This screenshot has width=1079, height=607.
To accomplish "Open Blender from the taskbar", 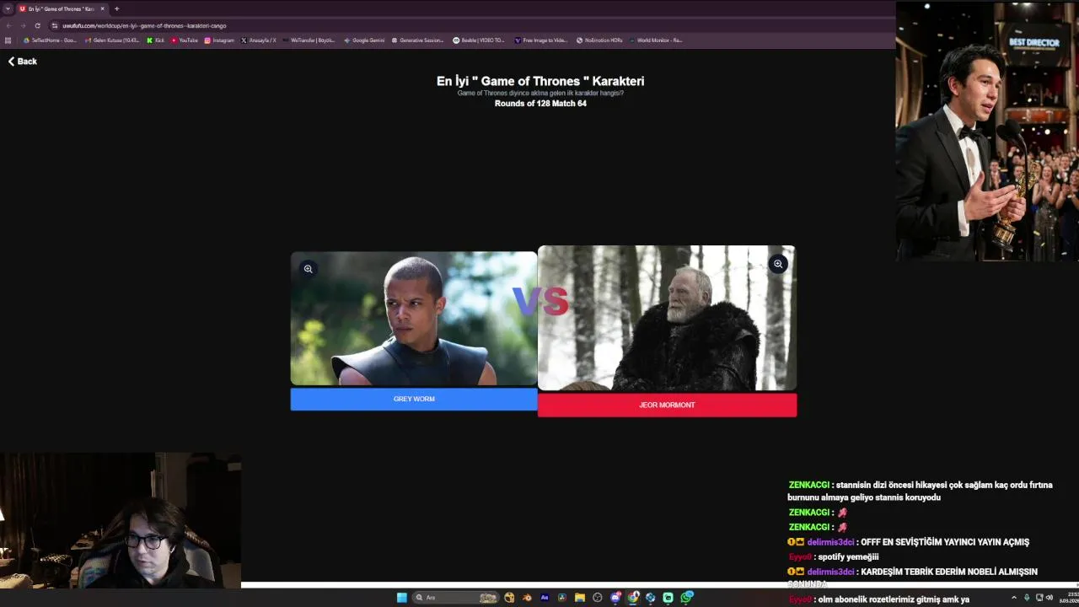I will tap(527, 598).
